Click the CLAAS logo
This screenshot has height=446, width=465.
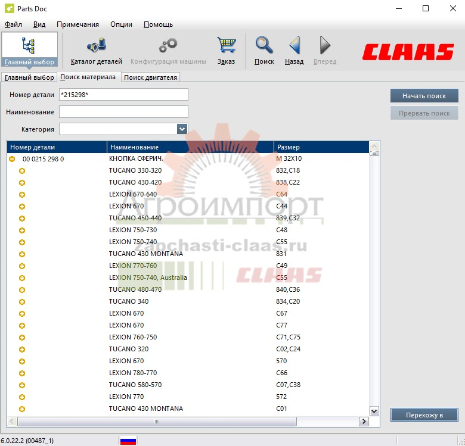[408, 52]
